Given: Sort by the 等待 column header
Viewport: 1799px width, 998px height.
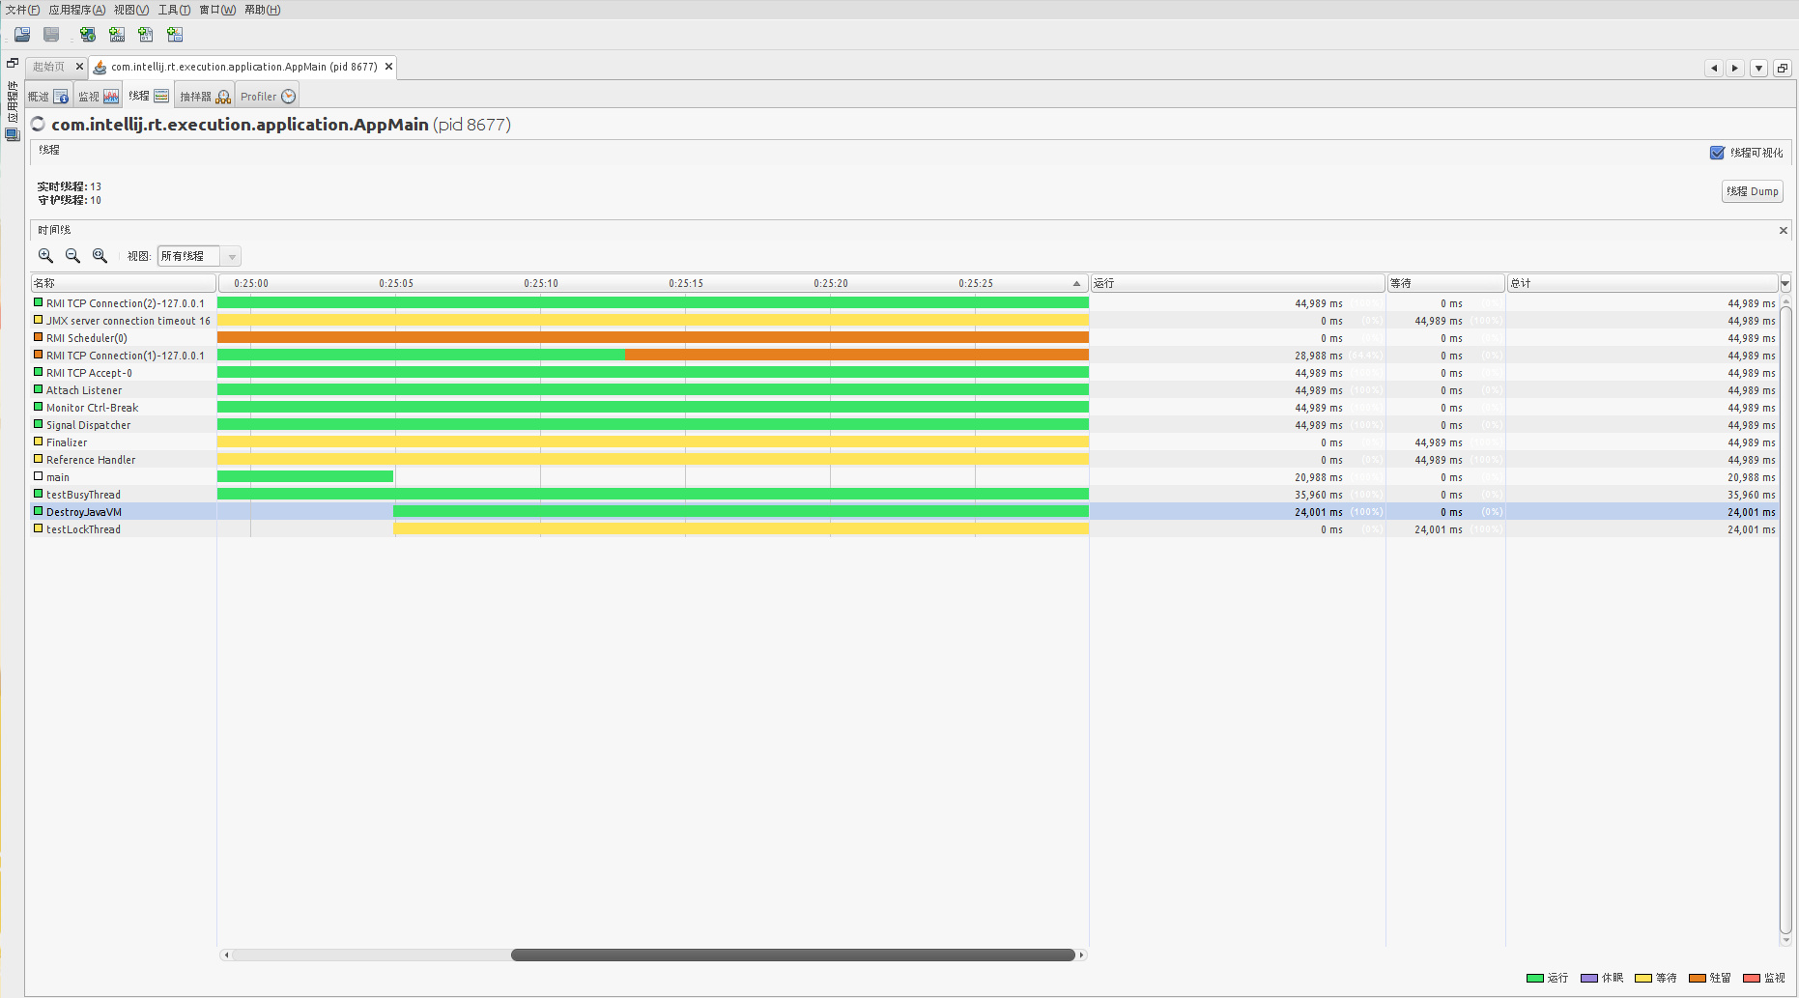Looking at the screenshot, I should click(1445, 283).
